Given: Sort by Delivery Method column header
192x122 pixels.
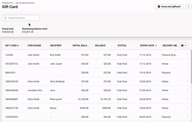Looking at the screenshot, I should (170, 45).
